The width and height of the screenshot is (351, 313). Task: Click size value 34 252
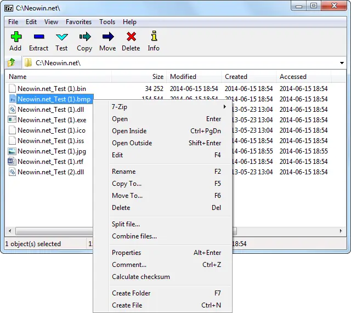point(154,89)
